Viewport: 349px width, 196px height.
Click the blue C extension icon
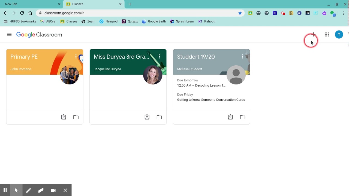(275, 13)
